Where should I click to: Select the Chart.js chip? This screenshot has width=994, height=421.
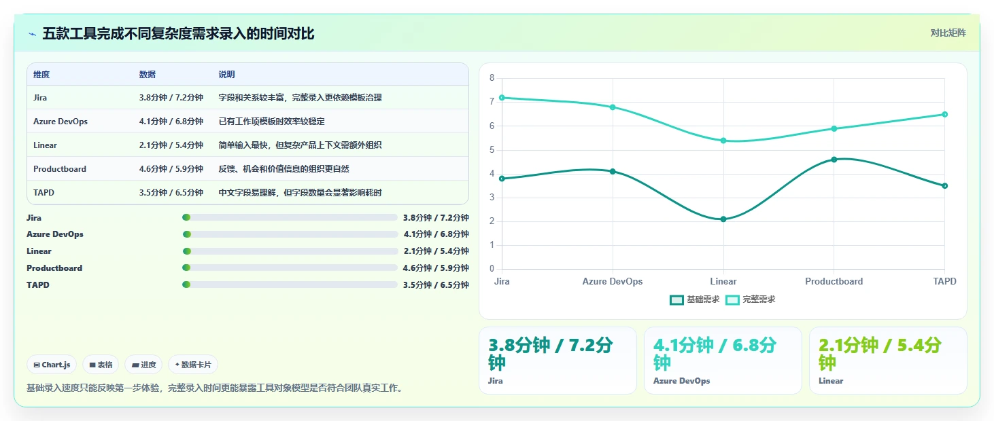click(x=52, y=365)
